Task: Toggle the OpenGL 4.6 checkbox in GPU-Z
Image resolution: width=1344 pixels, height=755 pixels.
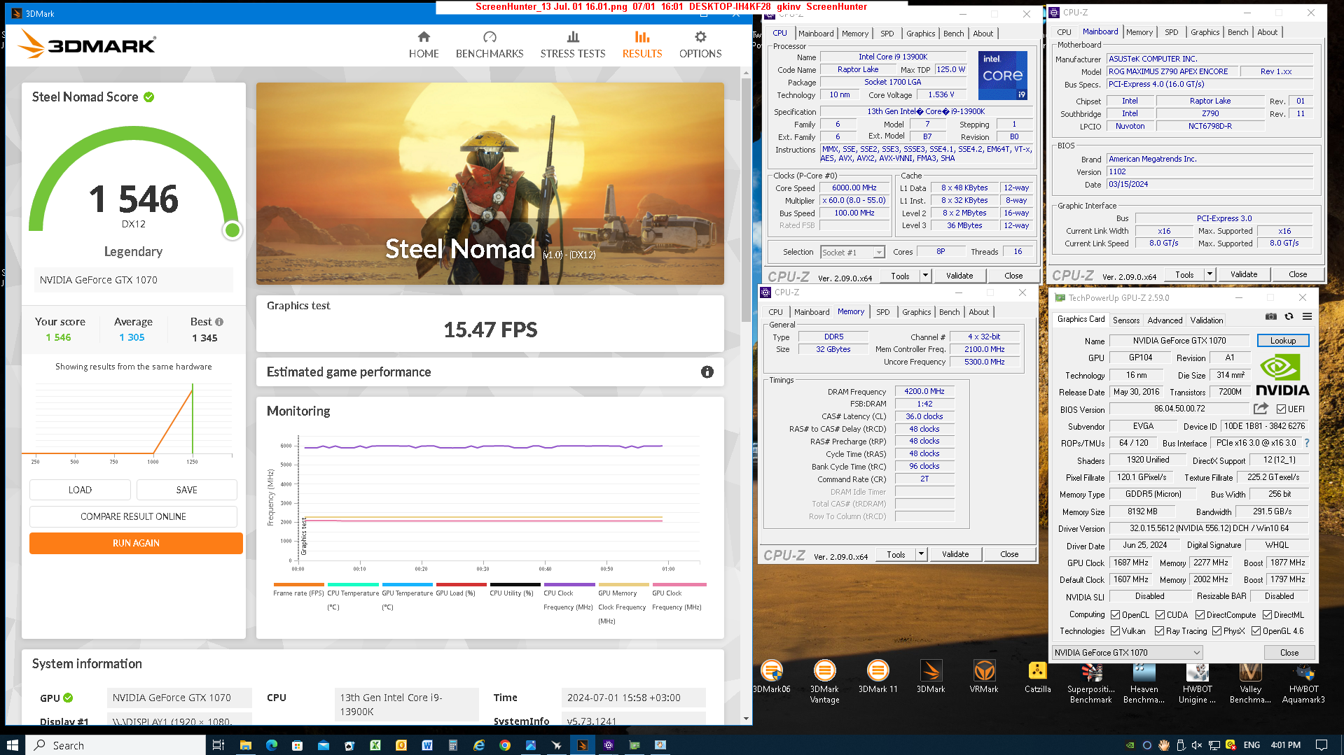Action: tap(1256, 631)
